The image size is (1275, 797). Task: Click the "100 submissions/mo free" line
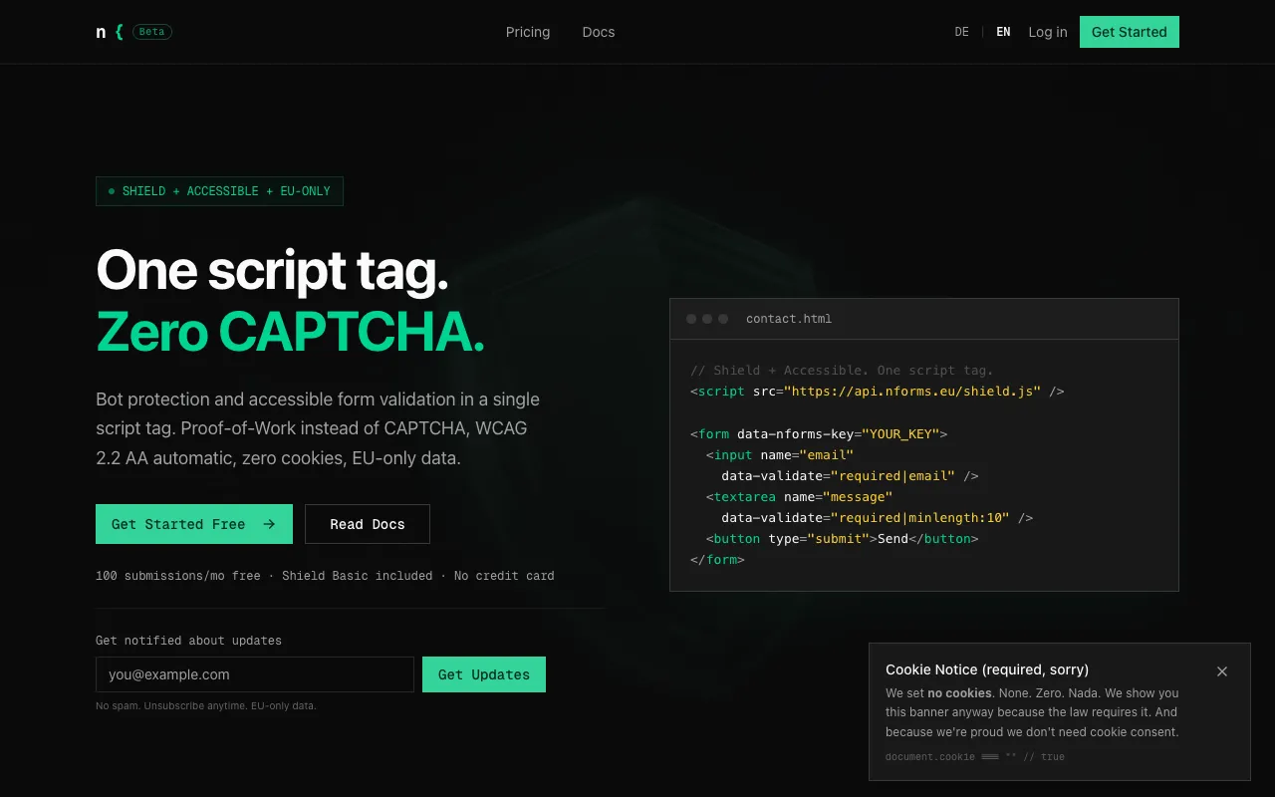[x=325, y=576]
